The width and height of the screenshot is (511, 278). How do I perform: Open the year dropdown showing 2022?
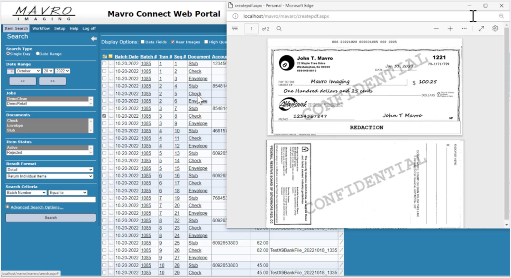(x=62, y=71)
